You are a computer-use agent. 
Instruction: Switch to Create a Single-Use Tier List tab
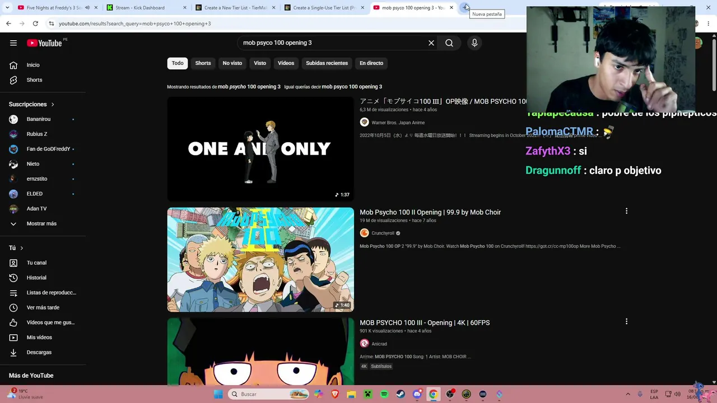coord(324,8)
